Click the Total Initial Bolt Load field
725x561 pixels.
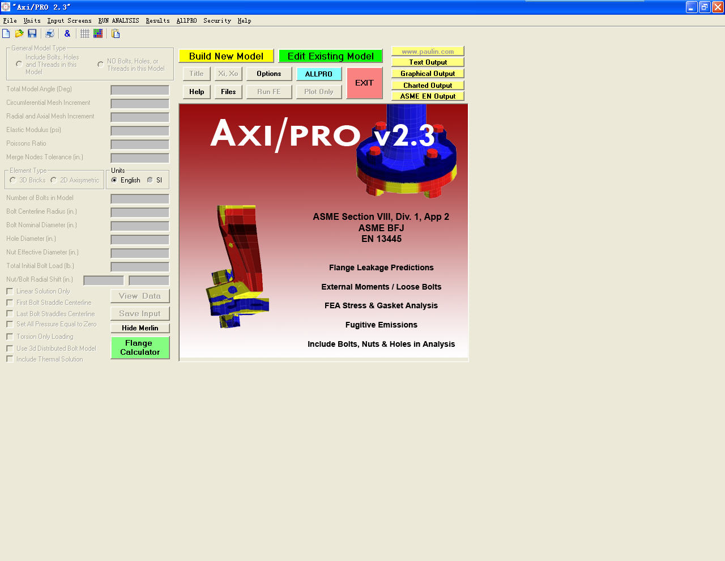coord(140,267)
